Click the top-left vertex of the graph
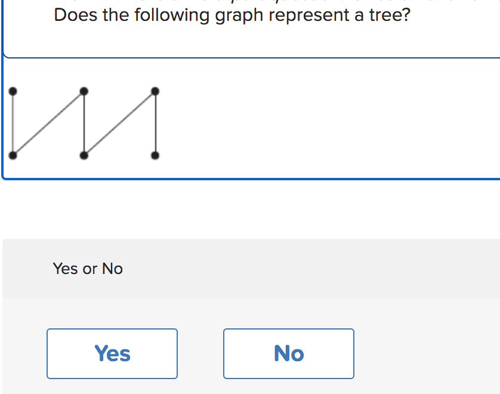 pos(13,91)
